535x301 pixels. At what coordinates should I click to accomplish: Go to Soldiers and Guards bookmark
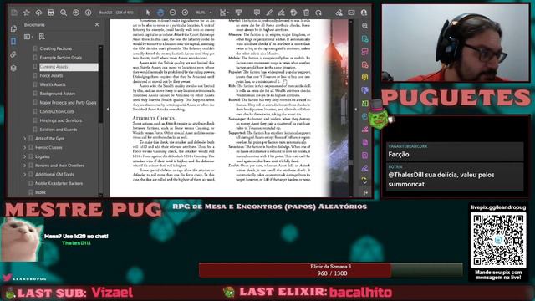click(59, 130)
